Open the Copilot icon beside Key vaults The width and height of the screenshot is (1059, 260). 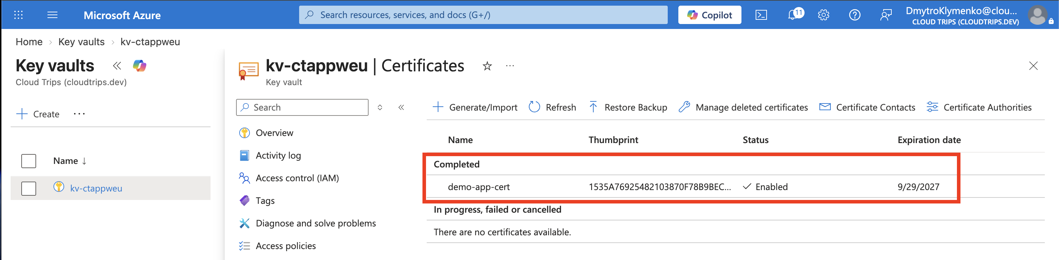139,65
